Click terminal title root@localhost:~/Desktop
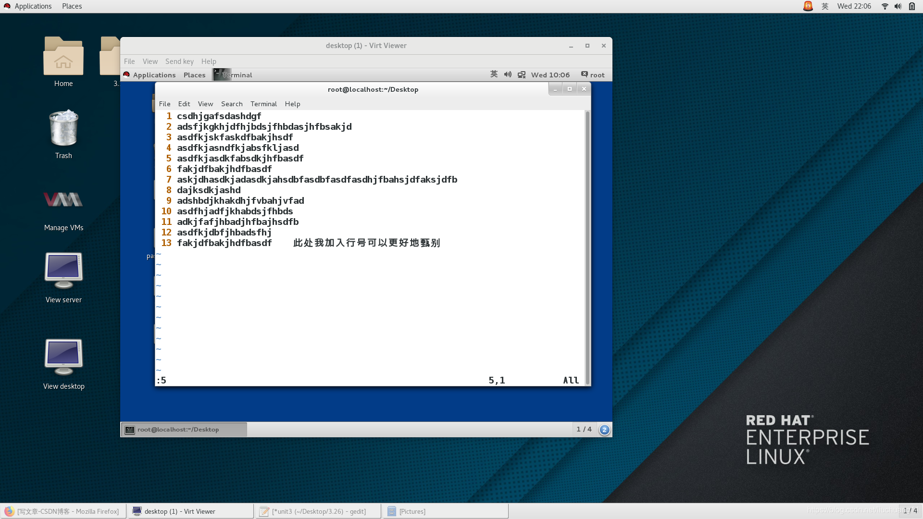Screen dimensions: 923x519 [373, 89]
